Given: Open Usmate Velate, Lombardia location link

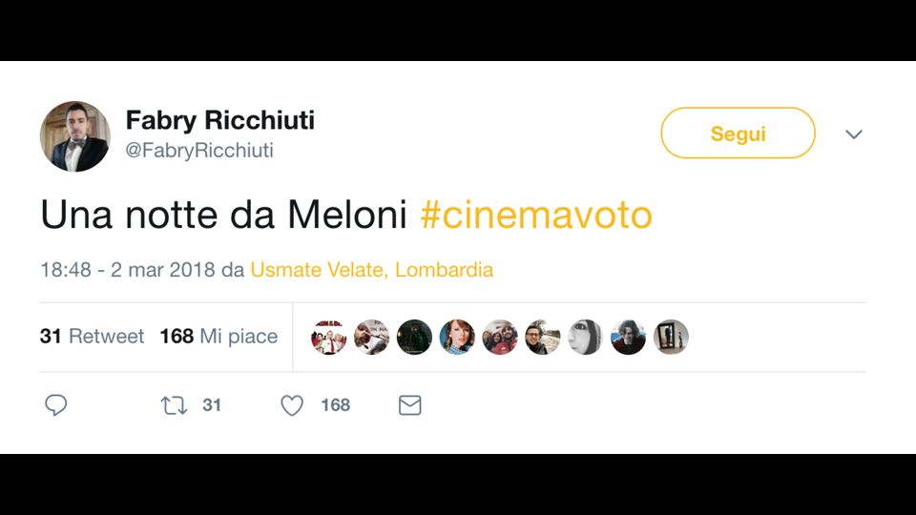Looking at the screenshot, I should click(x=372, y=270).
